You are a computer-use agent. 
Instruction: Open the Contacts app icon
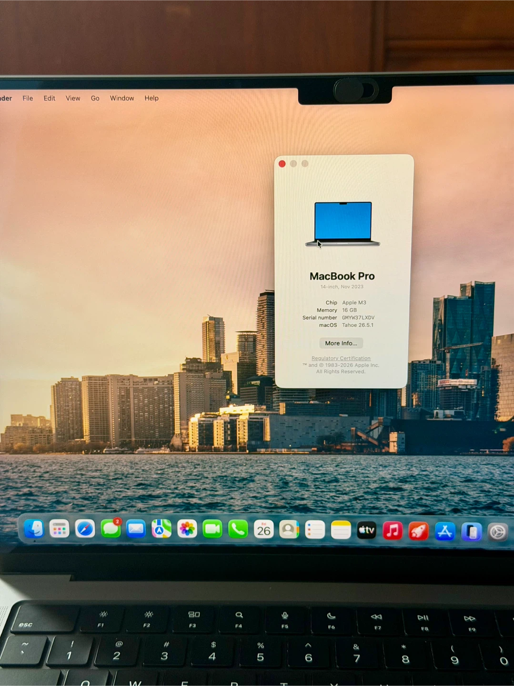click(x=289, y=530)
